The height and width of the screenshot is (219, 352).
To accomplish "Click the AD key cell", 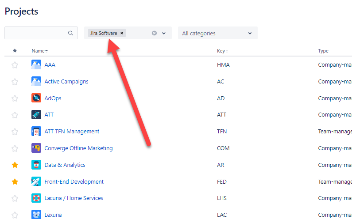I will coord(220,98).
